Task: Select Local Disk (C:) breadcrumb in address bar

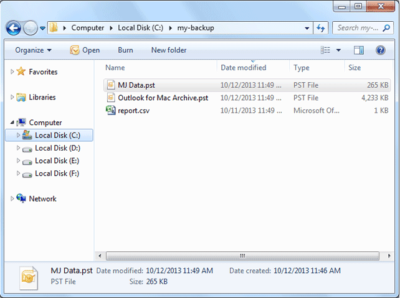Action: (140, 28)
